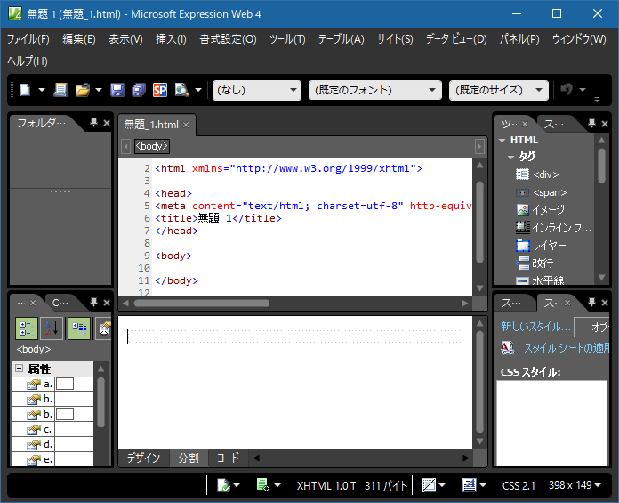Toggle alphabetical A-Z sort in tag properties
The height and width of the screenshot is (503, 619).
pyautogui.click(x=52, y=329)
